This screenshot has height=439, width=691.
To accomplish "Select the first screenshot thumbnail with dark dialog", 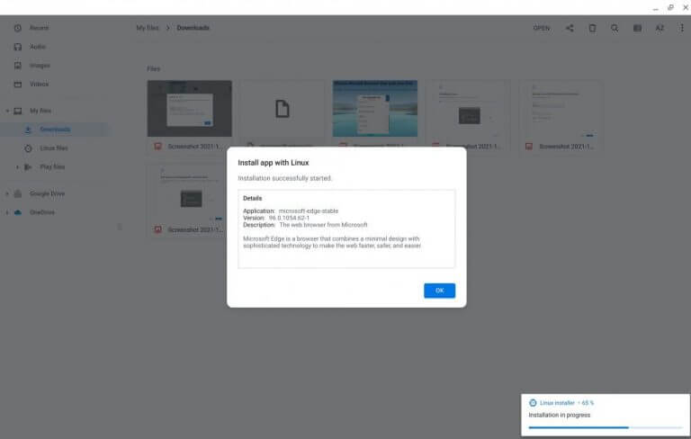I will [190, 109].
